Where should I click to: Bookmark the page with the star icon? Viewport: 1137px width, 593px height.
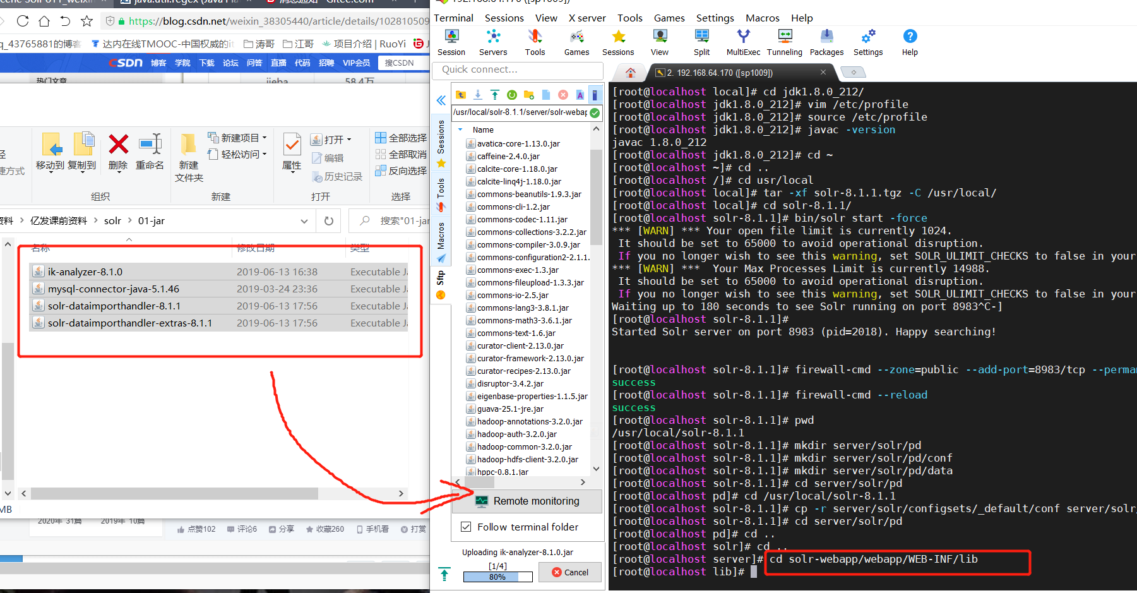[x=87, y=21]
